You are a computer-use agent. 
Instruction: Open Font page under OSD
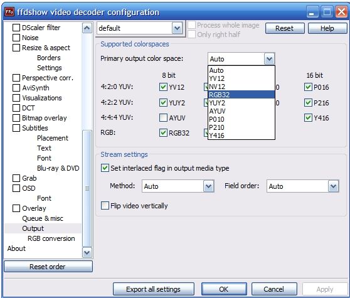pos(44,198)
